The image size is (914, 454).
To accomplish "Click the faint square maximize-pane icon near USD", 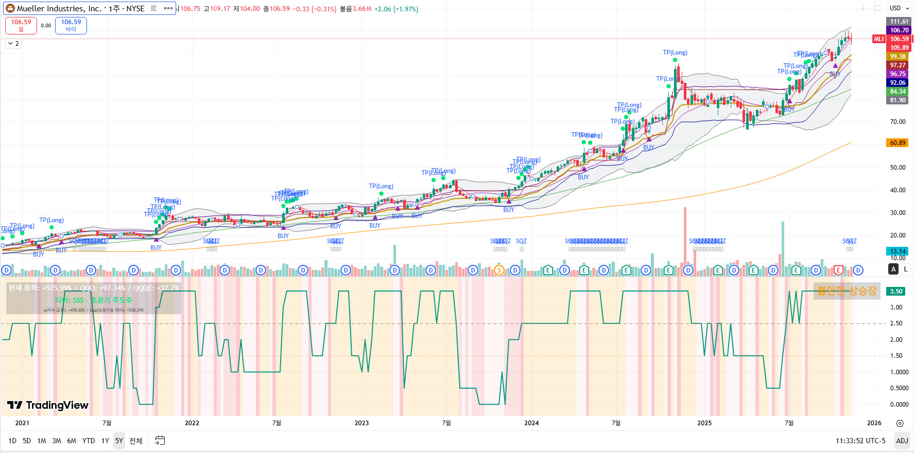I will pyautogui.click(x=877, y=8).
